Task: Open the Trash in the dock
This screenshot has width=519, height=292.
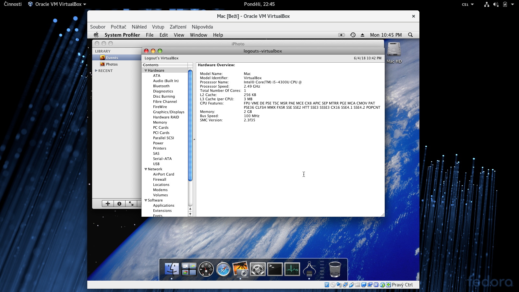Action: (335, 269)
